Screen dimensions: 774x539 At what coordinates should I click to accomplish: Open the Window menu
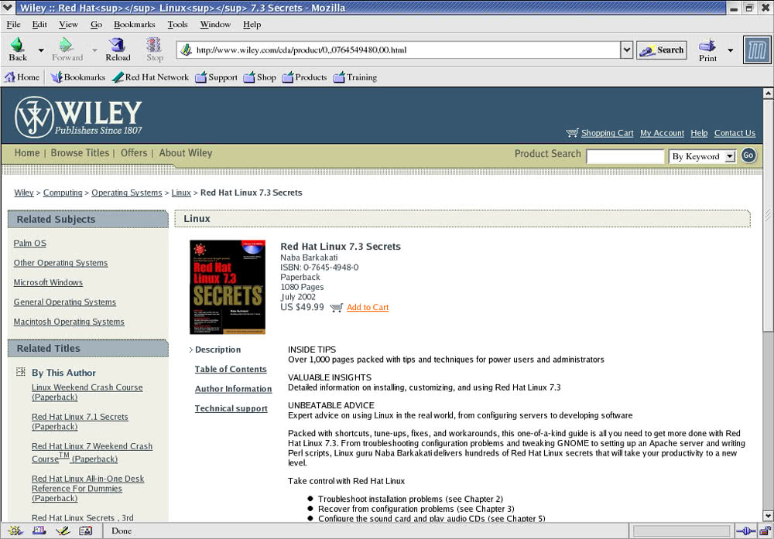215,24
